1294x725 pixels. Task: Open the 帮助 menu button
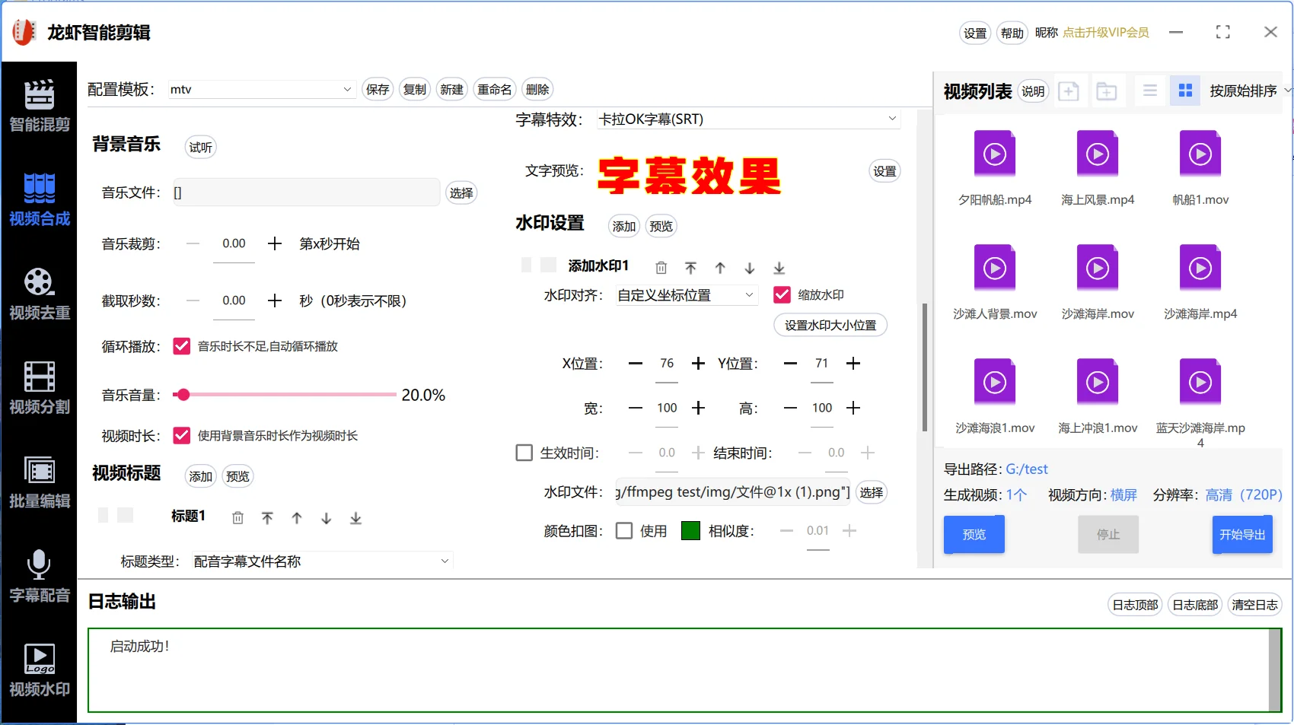coord(1012,33)
